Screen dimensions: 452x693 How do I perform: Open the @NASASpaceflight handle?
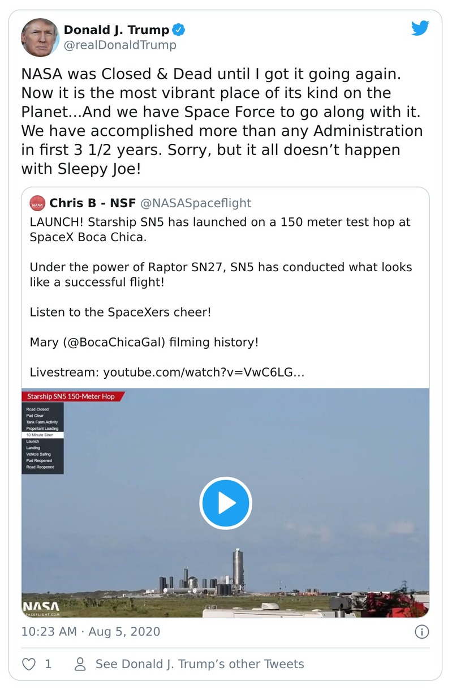tap(195, 203)
